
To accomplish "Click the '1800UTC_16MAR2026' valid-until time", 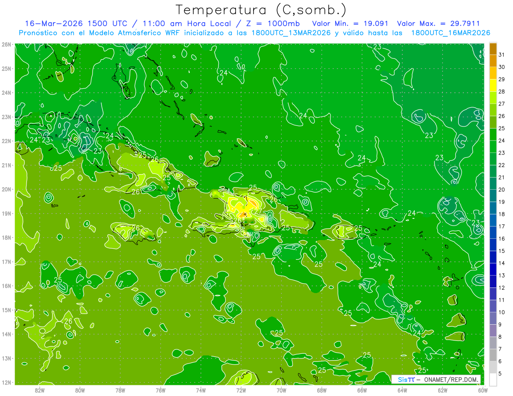I will pos(451,33).
